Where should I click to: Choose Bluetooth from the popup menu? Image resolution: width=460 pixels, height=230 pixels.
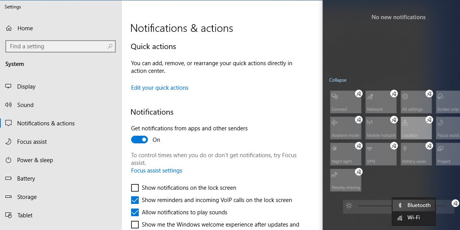tap(414, 205)
